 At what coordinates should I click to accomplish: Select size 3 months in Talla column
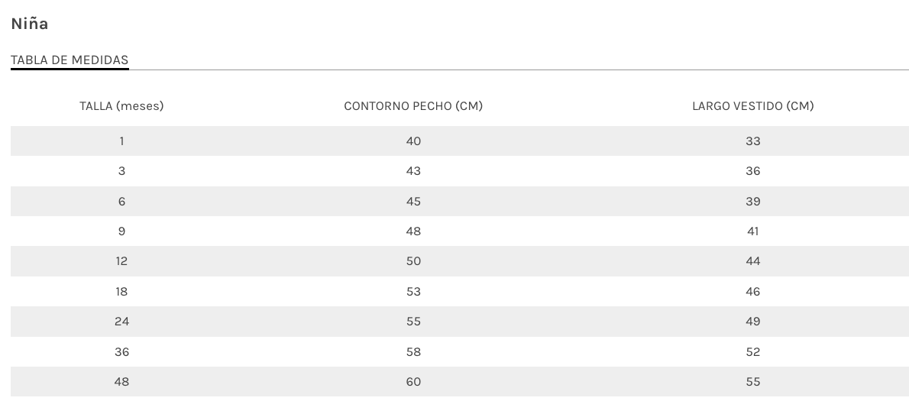[121, 171]
